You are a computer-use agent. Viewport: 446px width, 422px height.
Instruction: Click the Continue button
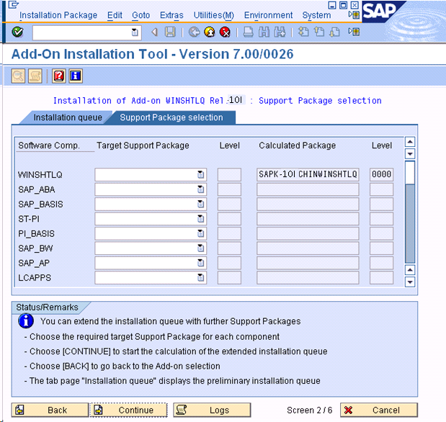pos(129,410)
